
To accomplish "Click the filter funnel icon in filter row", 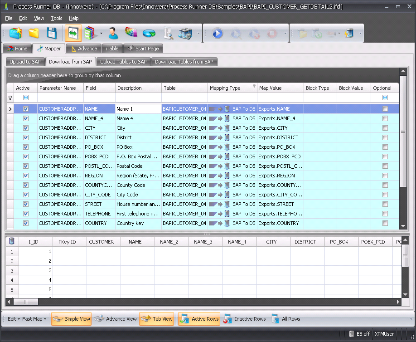I will 10,98.
